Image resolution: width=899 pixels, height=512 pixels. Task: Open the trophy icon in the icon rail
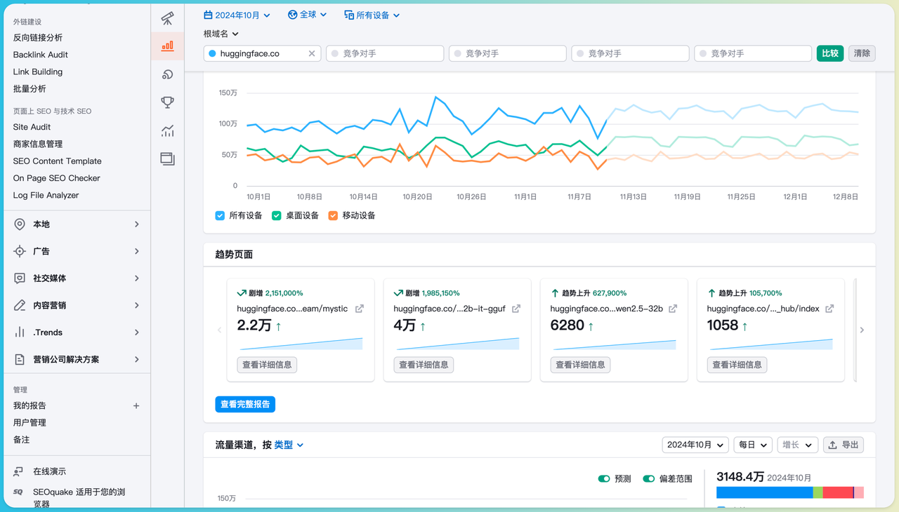(x=167, y=102)
